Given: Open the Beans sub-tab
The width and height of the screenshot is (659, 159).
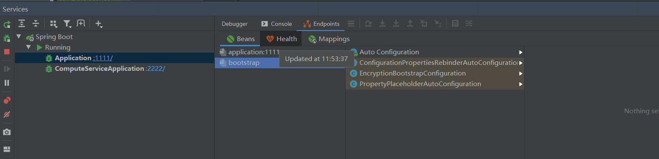Looking at the screenshot, I should coord(240,39).
